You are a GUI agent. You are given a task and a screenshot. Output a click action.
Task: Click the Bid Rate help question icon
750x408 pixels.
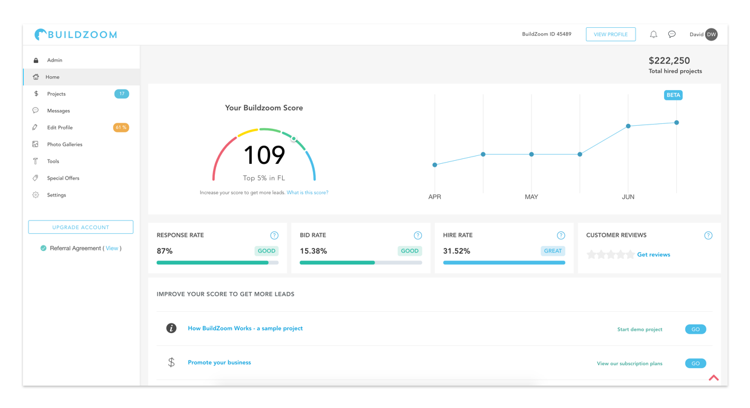[x=418, y=235]
